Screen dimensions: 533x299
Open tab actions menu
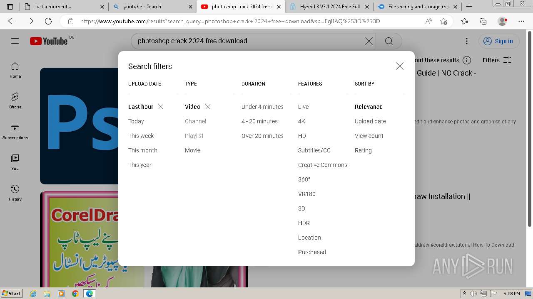10,7
